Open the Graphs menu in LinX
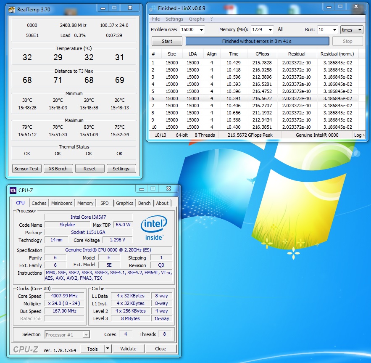The height and width of the screenshot is (363, 371). click(197, 19)
